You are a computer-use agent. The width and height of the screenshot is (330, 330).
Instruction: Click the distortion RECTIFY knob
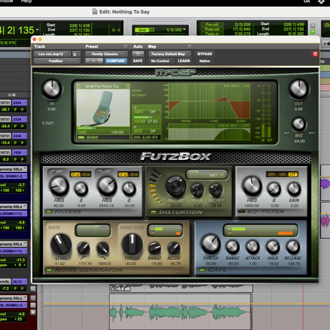[x=216, y=189]
